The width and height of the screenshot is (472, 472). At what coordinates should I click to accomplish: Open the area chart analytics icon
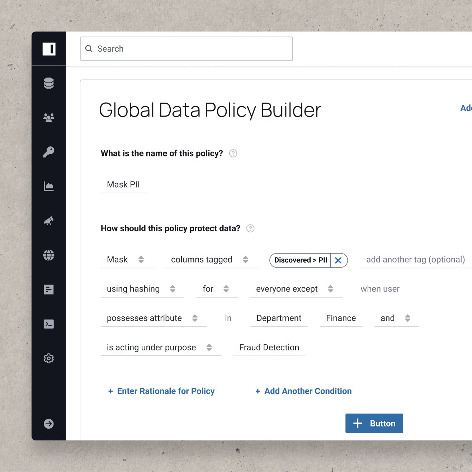click(x=49, y=186)
